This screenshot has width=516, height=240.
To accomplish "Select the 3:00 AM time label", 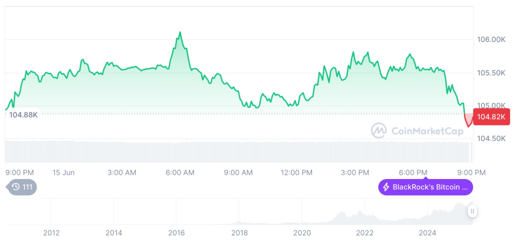I will click(122, 172).
